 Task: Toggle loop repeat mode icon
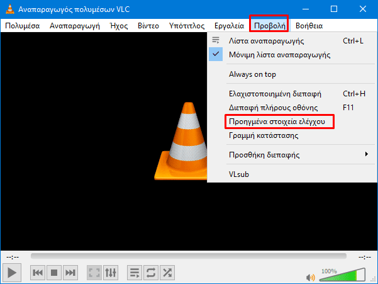tap(151, 273)
